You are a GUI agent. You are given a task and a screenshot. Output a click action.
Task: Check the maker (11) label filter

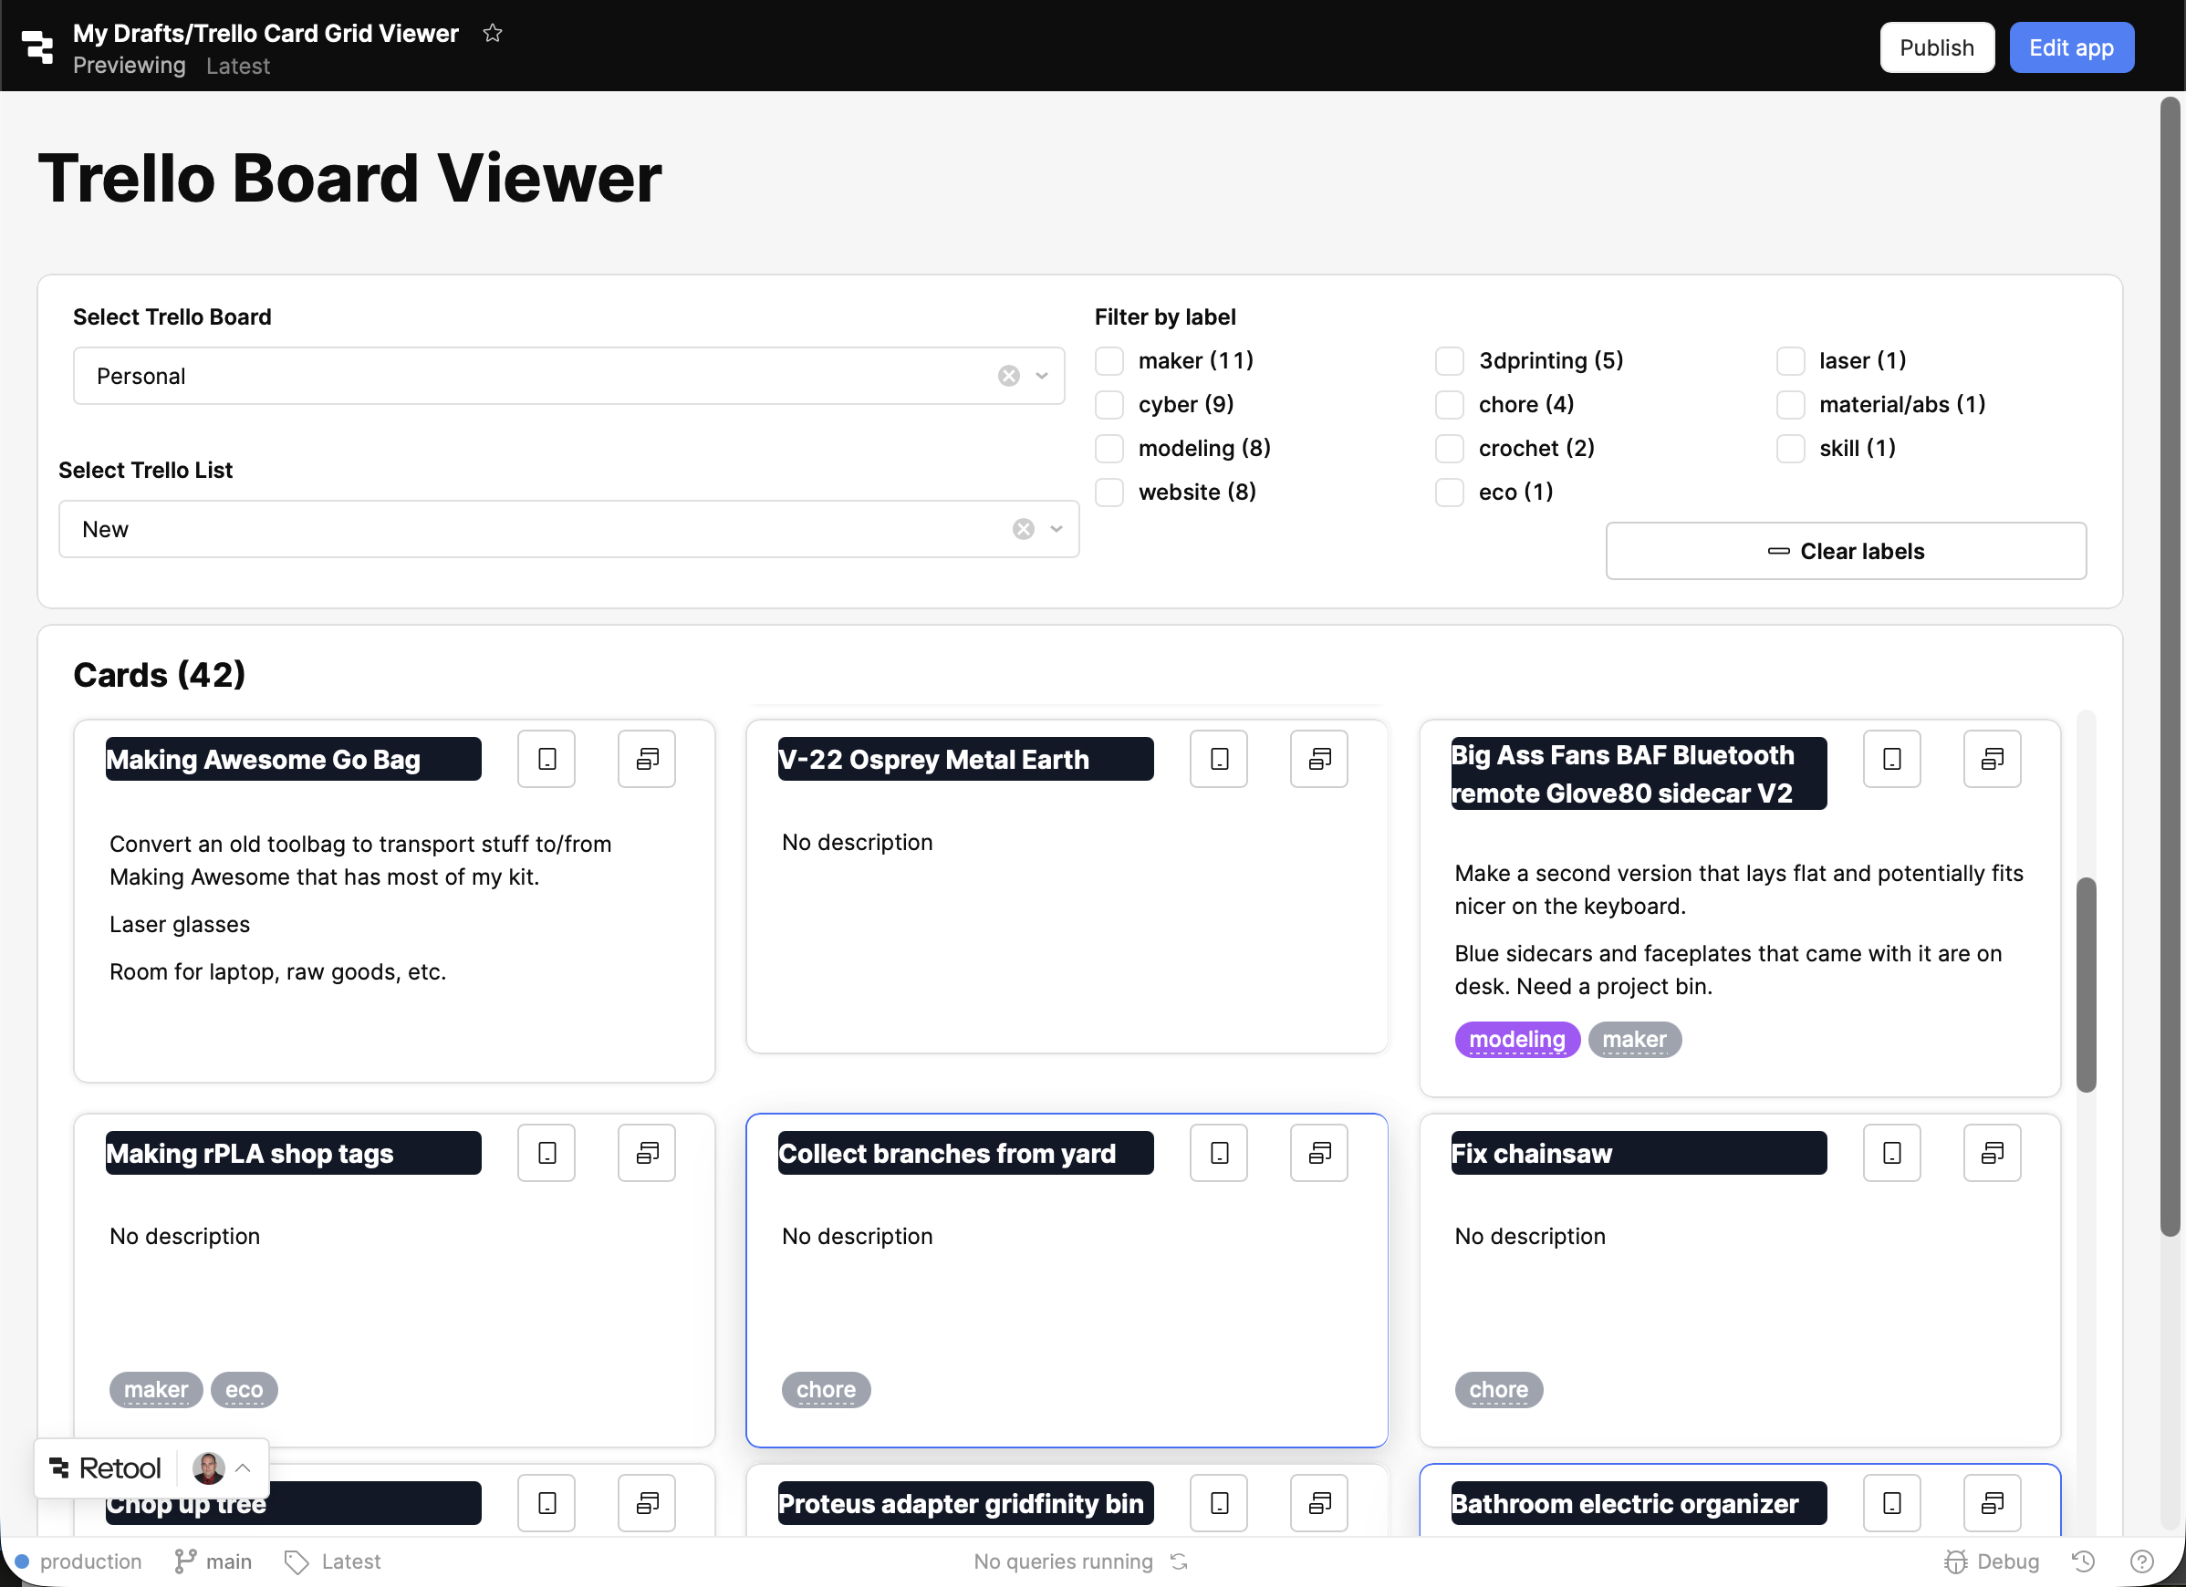coord(1109,361)
